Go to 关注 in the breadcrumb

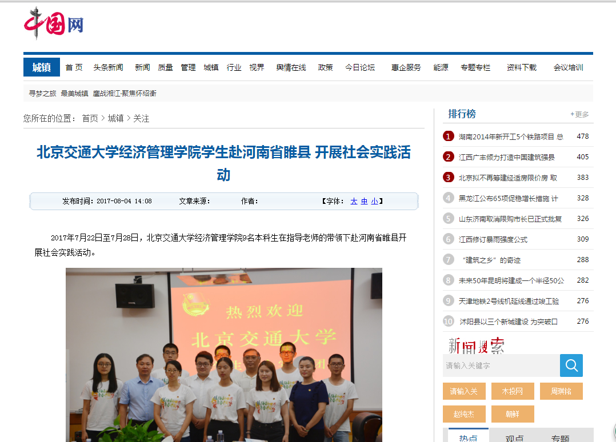[141, 118]
